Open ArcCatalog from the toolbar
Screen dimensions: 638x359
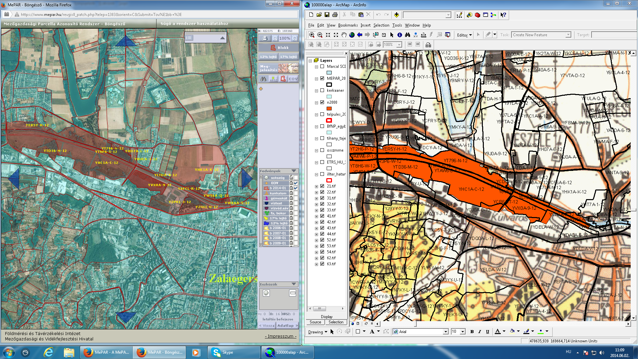click(470, 15)
